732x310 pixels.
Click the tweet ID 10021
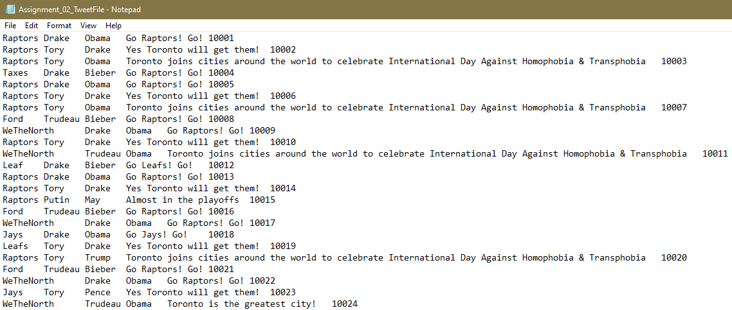(x=221, y=269)
